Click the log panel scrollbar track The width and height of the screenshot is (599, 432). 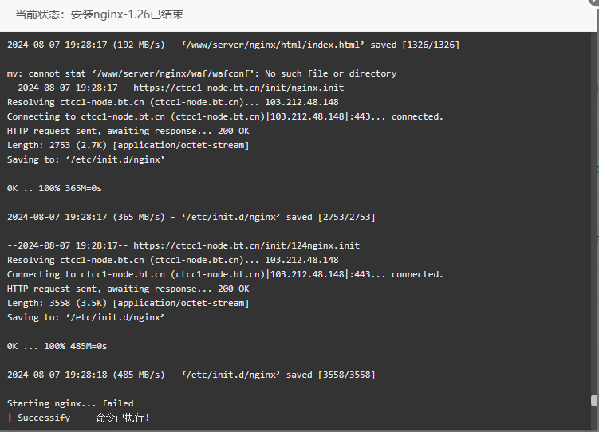(x=594, y=214)
